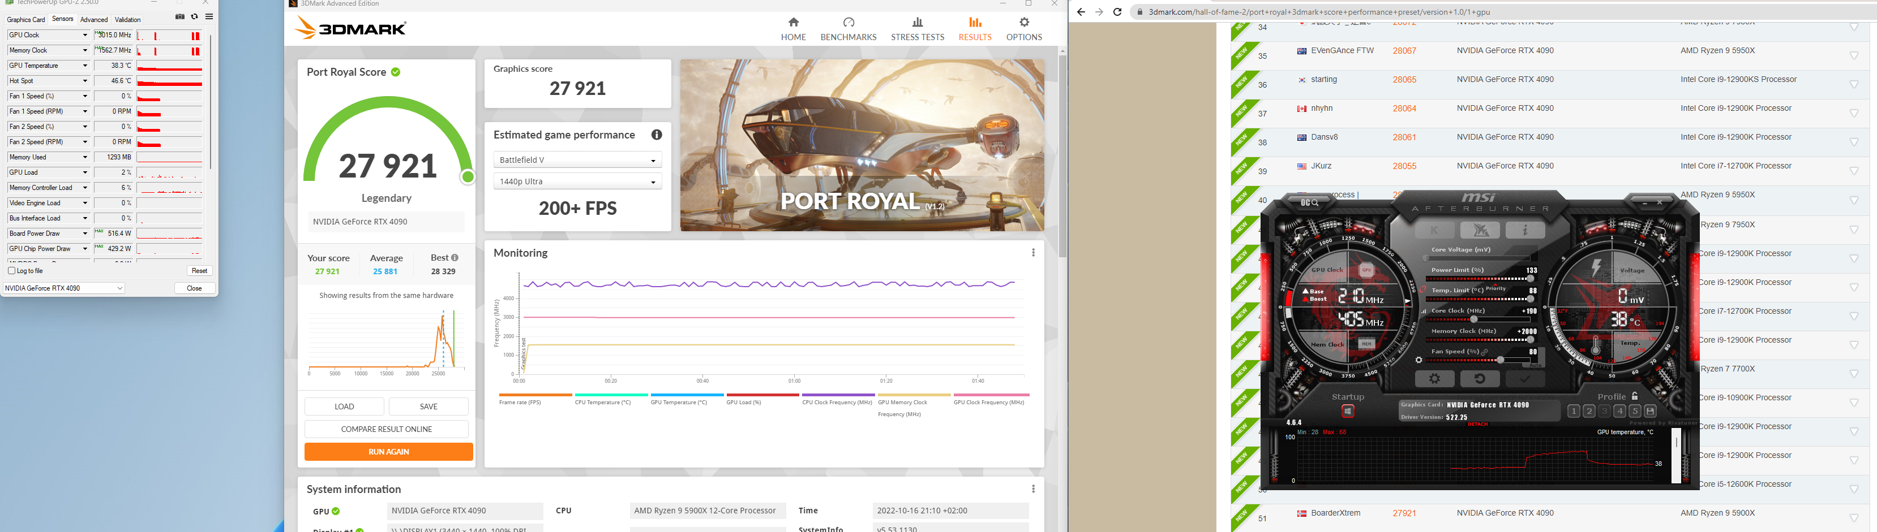This screenshot has height=532, width=1877.
Task: Expand the Board Power Draw sensor dropdown
Action: point(85,233)
